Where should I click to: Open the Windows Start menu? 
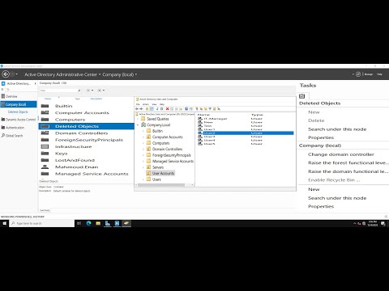click(4, 223)
